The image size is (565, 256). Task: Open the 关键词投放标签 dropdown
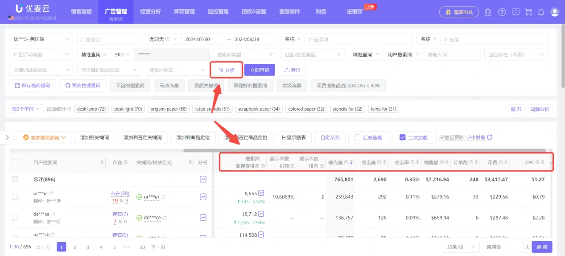tap(41, 70)
